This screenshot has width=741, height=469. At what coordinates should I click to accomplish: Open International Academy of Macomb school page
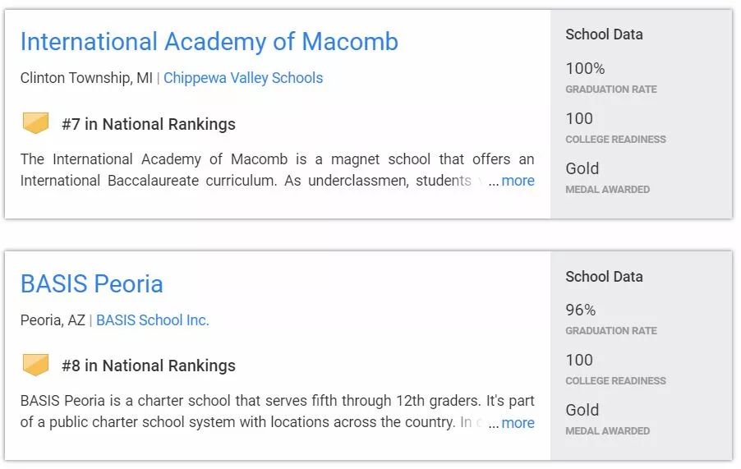tap(209, 42)
